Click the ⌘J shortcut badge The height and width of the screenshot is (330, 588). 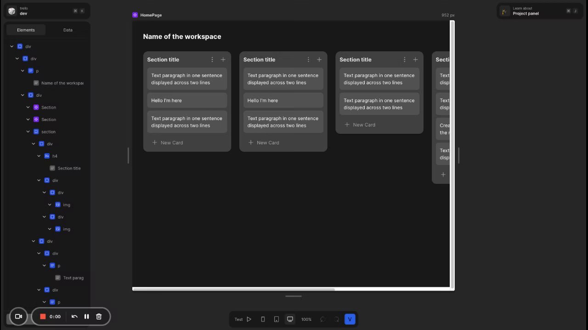572,11
